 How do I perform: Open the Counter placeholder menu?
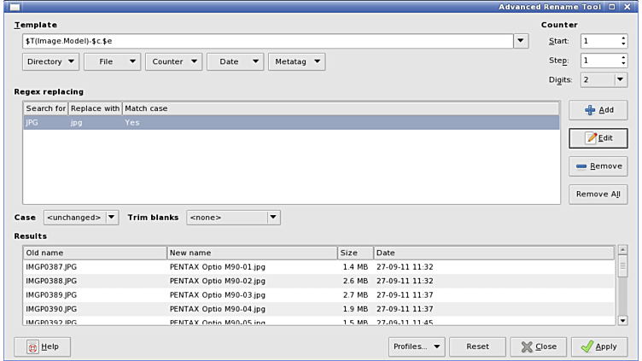pyautogui.click(x=173, y=61)
